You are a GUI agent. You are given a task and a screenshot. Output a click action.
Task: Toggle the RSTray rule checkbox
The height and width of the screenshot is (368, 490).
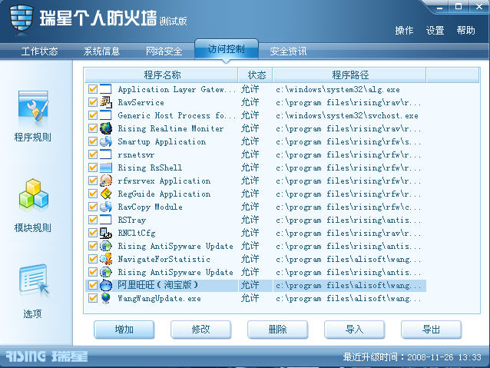pos(93,220)
